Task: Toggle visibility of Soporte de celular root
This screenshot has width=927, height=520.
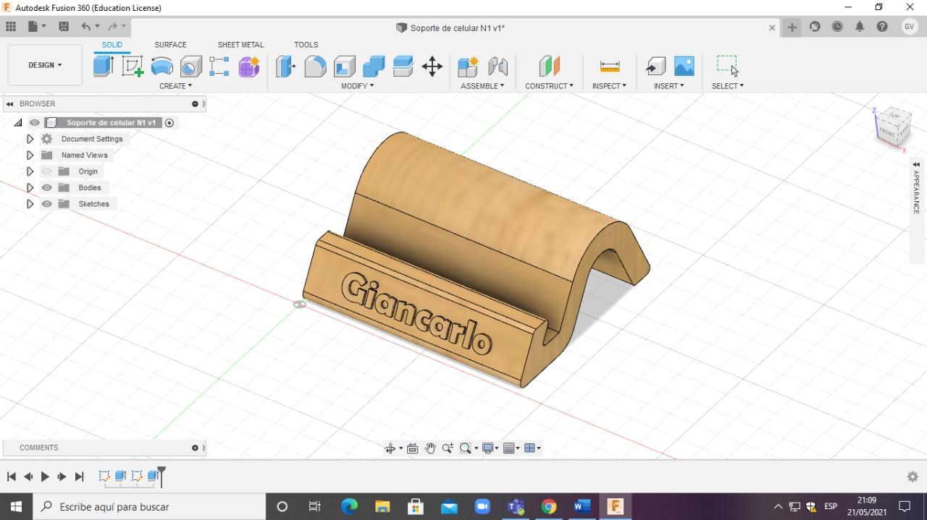Action: point(34,123)
